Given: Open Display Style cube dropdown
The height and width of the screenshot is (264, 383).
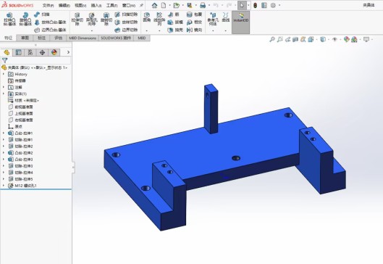Looking at the screenshot, I should (x=329, y=39).
